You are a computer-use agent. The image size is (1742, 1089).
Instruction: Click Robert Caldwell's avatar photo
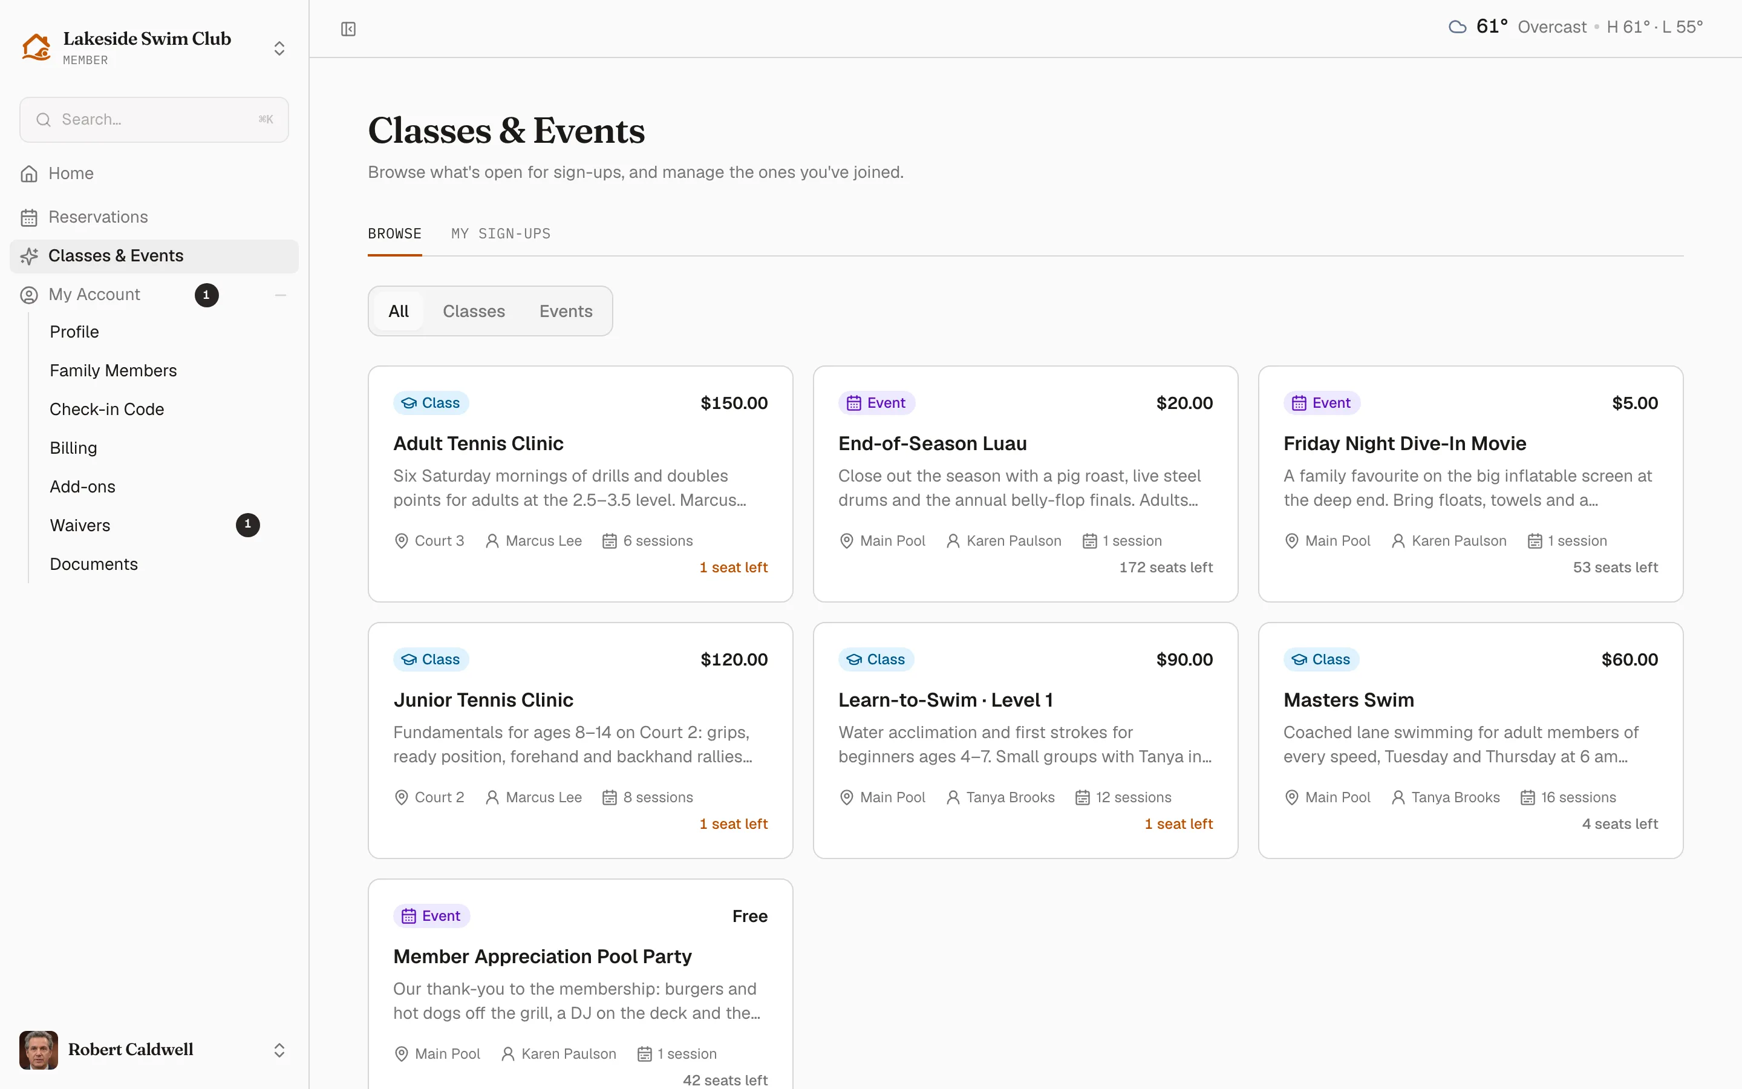coord(38,1050)
